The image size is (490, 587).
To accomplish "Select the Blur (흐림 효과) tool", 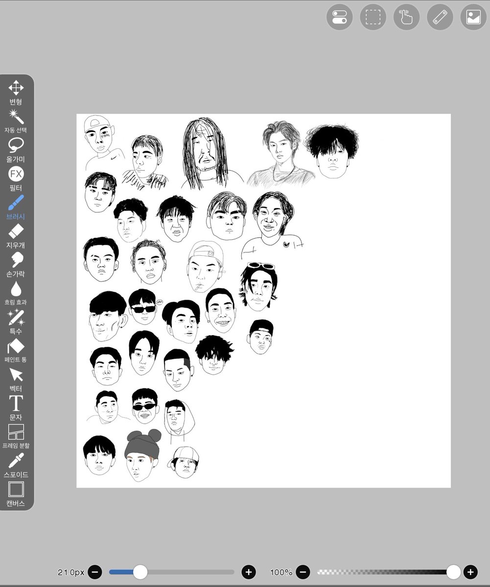I will click(16, 293).
